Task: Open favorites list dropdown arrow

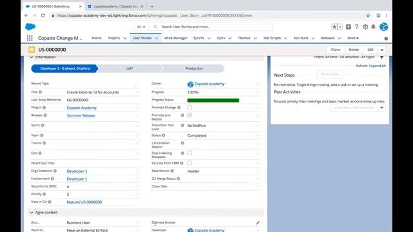Action: [x=340, y=27]
